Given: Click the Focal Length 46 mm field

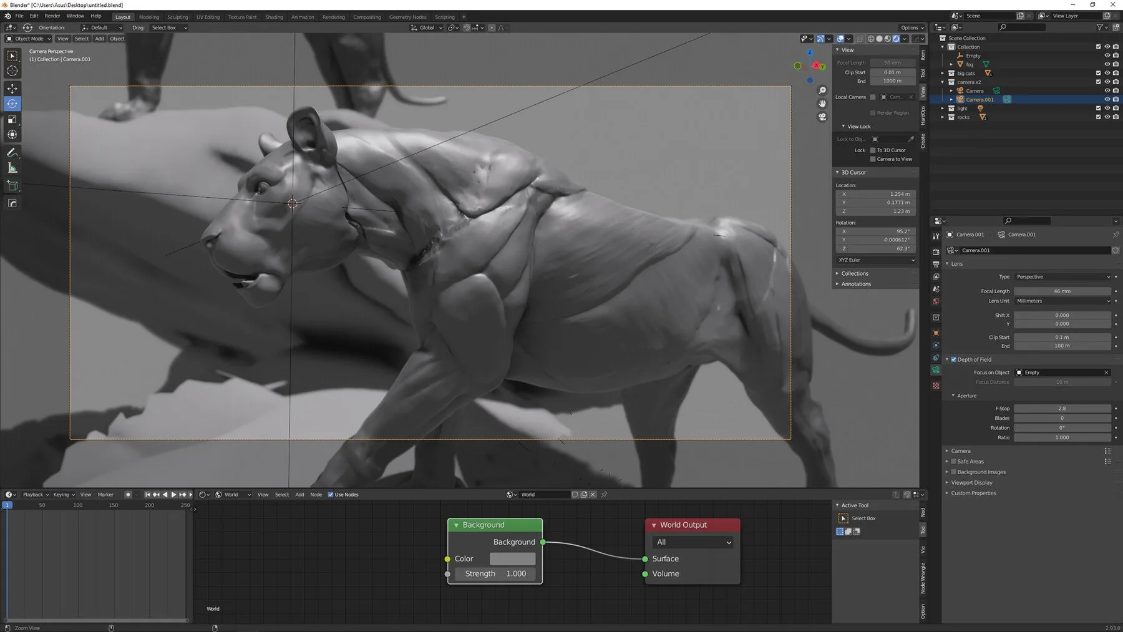Looking at the screenshot, I should (x=1062, y=291).
